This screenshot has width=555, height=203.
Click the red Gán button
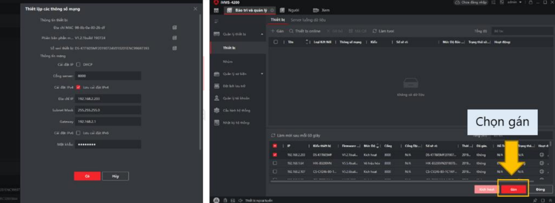click(513, 189)
